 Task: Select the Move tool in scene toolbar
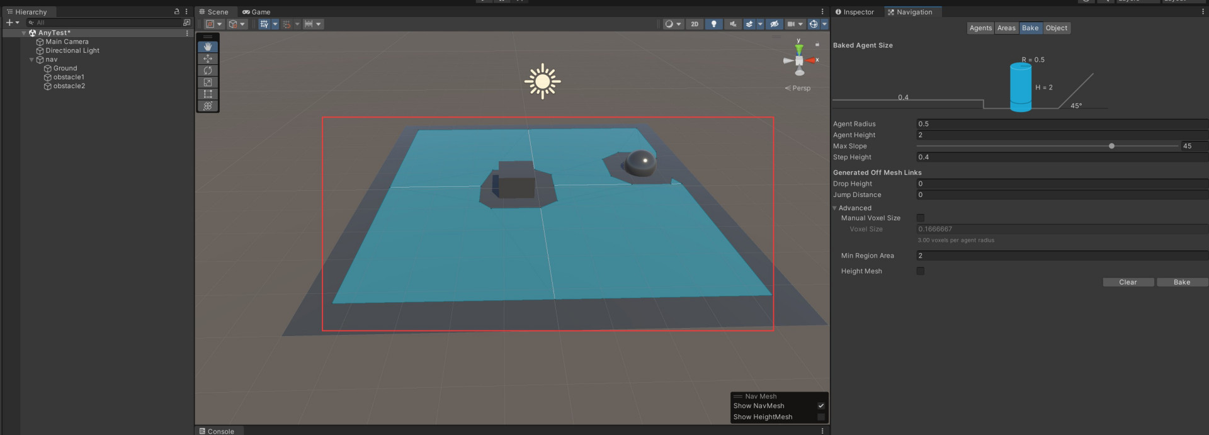208,59
